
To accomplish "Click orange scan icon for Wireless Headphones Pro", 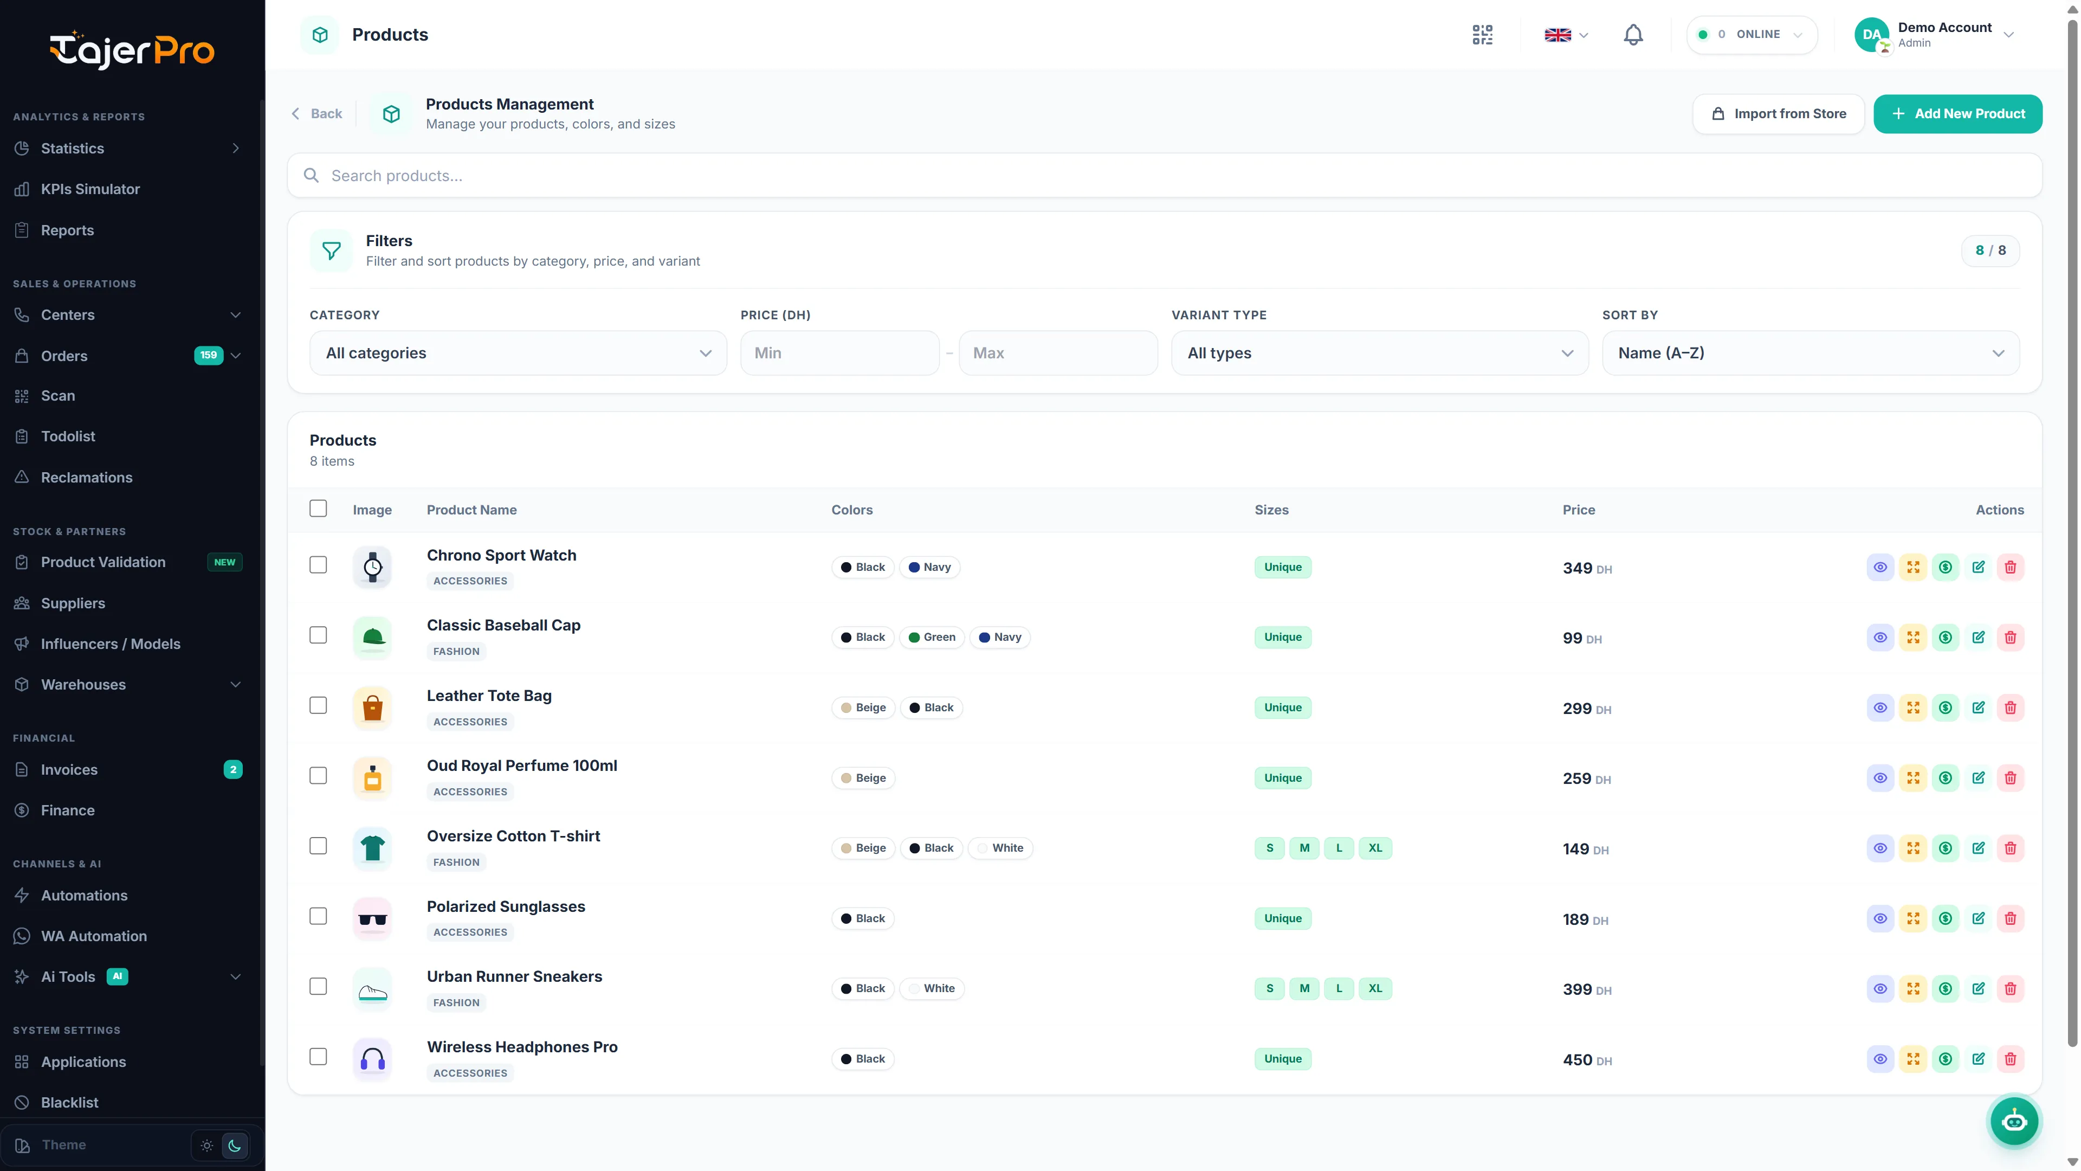I will coord(1913,1059).
